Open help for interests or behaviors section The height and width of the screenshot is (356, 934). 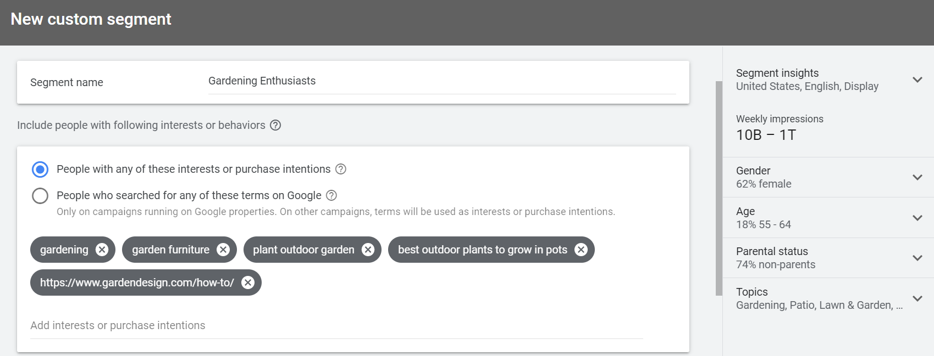pyautogui.click(x=276, y=125)
